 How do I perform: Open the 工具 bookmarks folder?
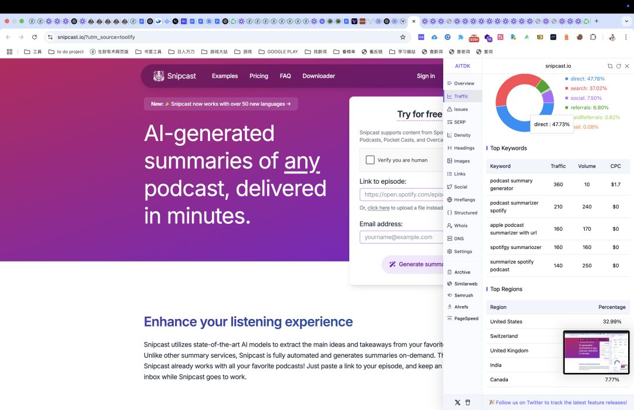33,52
